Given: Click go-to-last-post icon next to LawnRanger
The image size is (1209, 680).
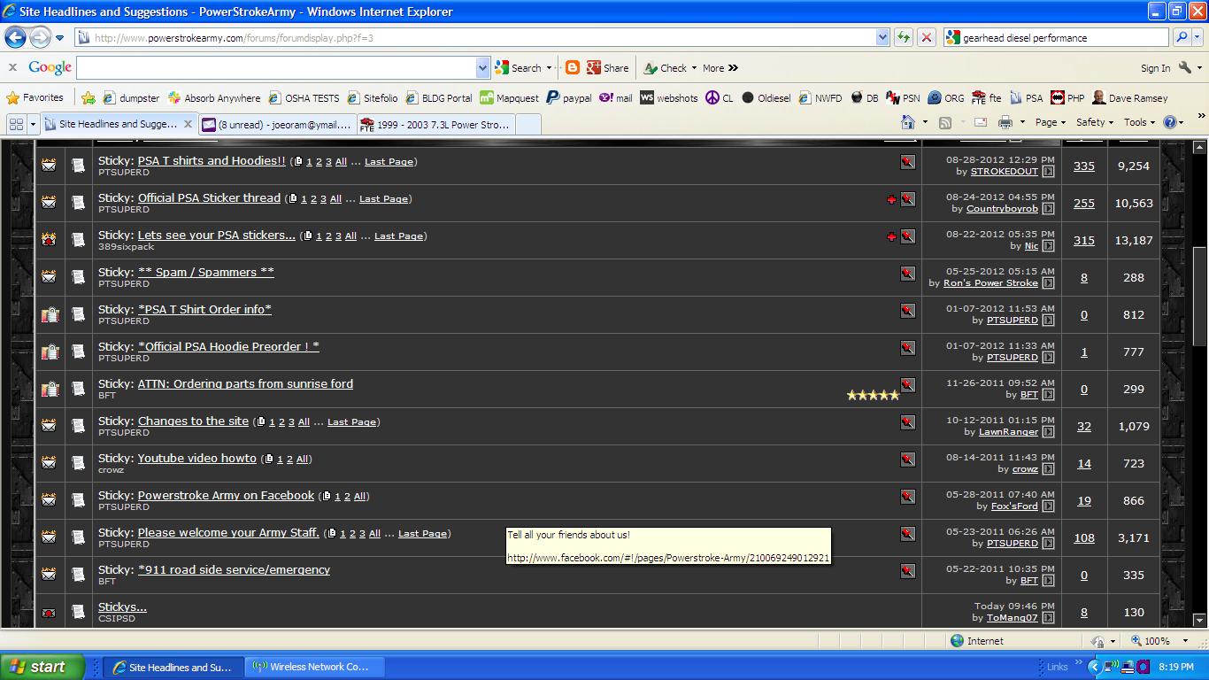Looking at the screenshot, I should pyautogui.click(x=1048, y=432).
